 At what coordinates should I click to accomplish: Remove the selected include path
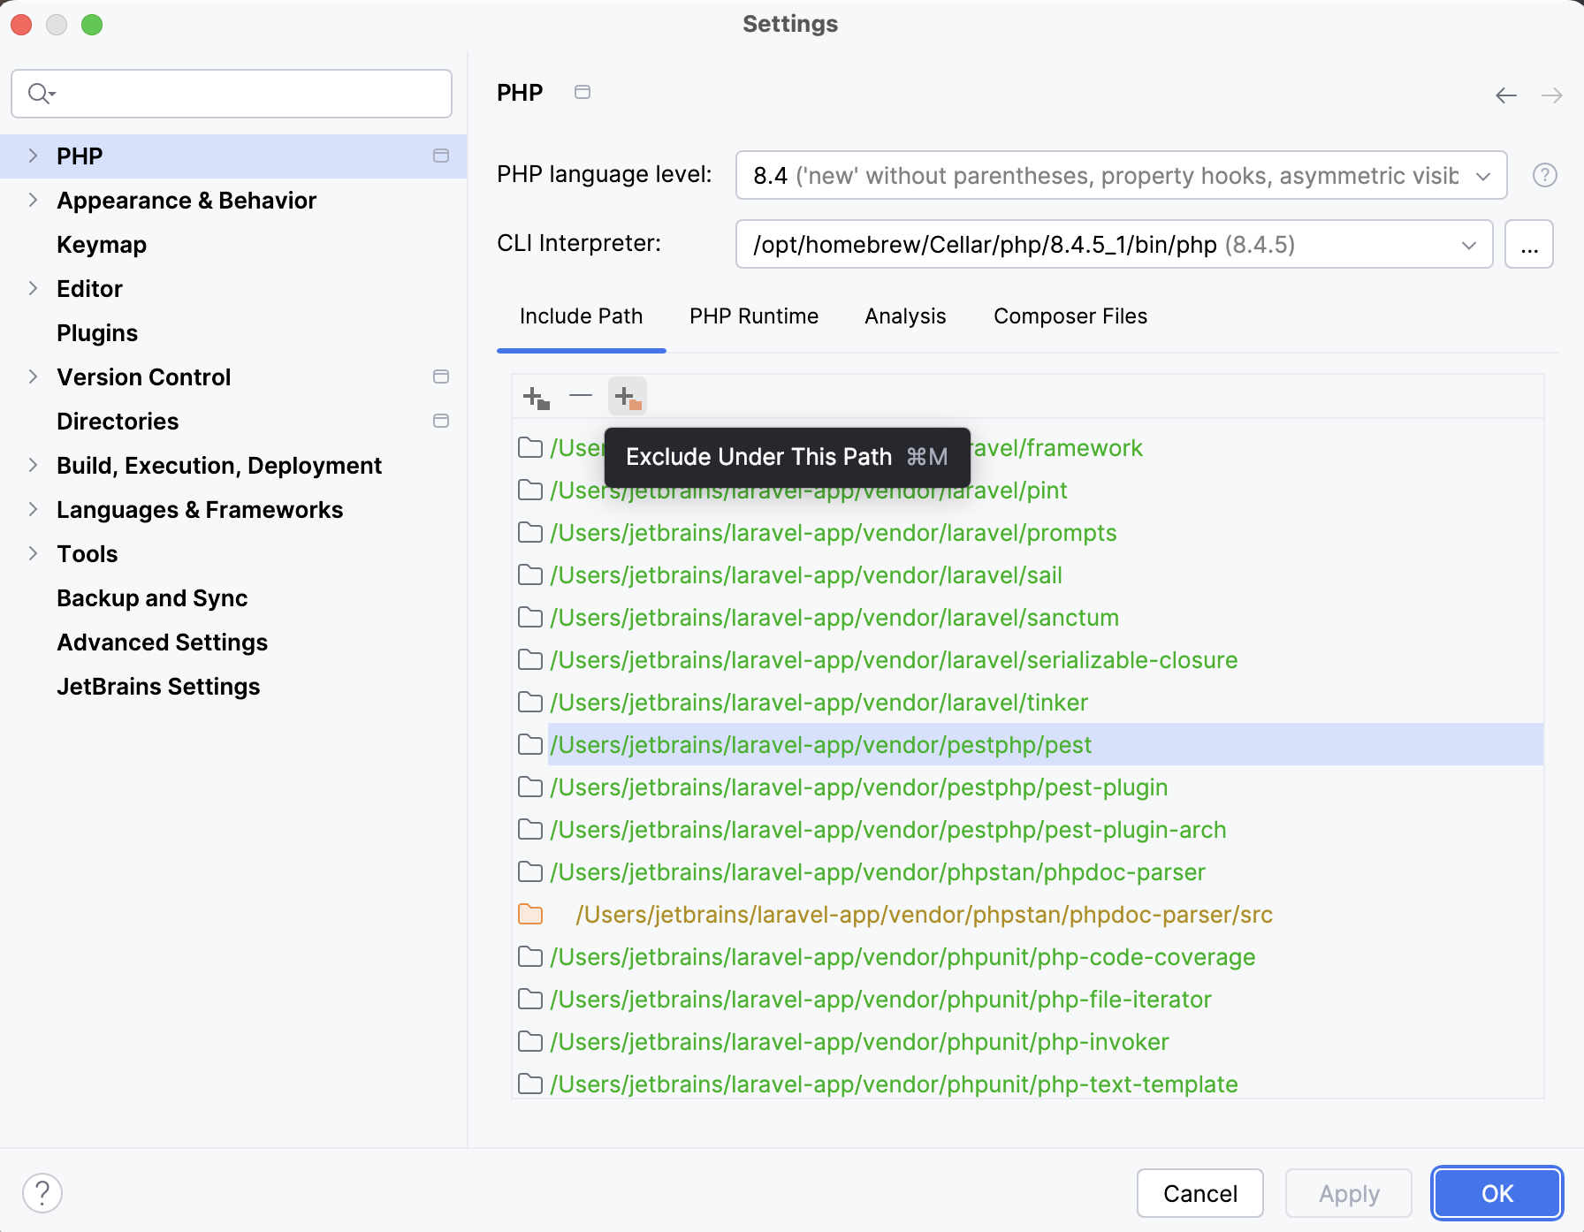pos(581,396)
